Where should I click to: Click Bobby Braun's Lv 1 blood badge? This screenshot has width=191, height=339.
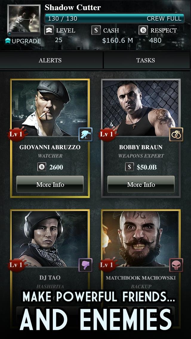click(x=108, y=134)
